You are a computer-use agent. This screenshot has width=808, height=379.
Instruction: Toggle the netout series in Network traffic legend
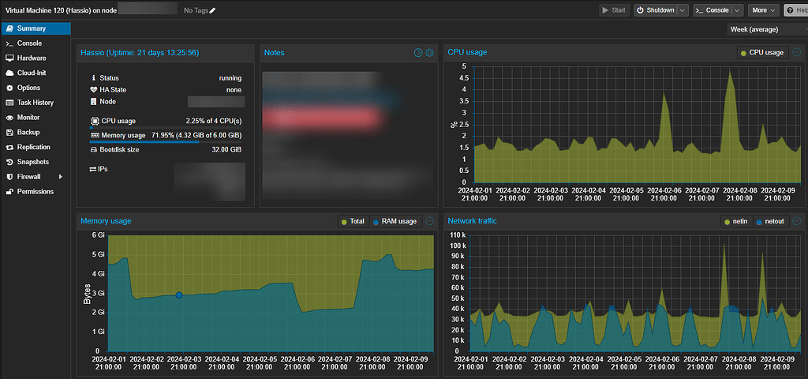pyautogui.click(x=770, y=222)
